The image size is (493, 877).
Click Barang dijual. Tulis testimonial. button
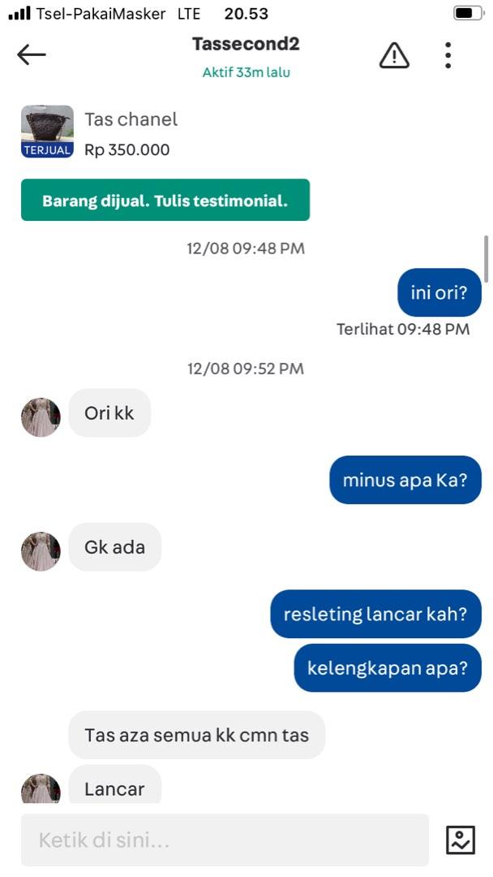click(x=165, y=200)
